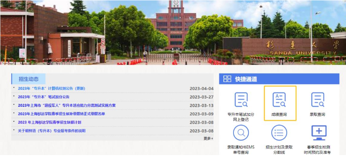
Task: Open 2023年"专升本"计算机校测公告（更新） link
Action: 52,89
